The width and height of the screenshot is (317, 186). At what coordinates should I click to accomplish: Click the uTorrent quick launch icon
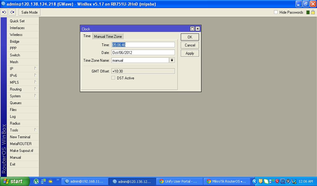(x=36, y=181)
